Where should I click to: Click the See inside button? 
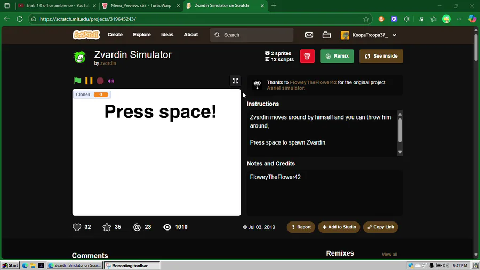pyautogui.click(x=381, y=56)
